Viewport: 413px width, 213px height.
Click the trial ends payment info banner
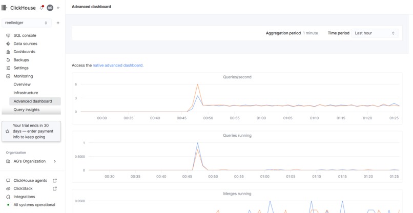click(31, 132)
